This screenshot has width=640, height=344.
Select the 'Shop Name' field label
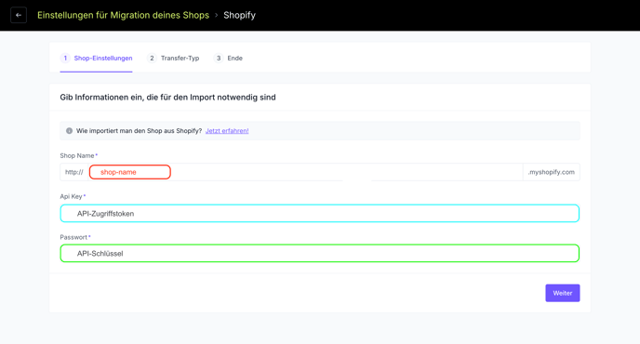coord(76,155)
